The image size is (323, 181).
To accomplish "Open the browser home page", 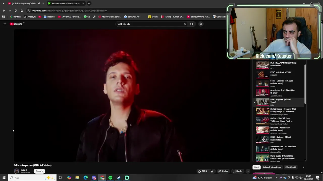I will (x=22, y=11).
